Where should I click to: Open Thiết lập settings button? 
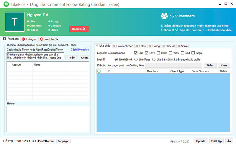pyautogui.click(x=216, y=141)
